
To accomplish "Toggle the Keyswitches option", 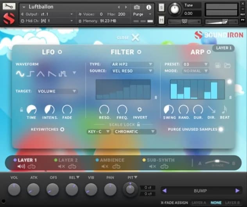I will [62, 129].
